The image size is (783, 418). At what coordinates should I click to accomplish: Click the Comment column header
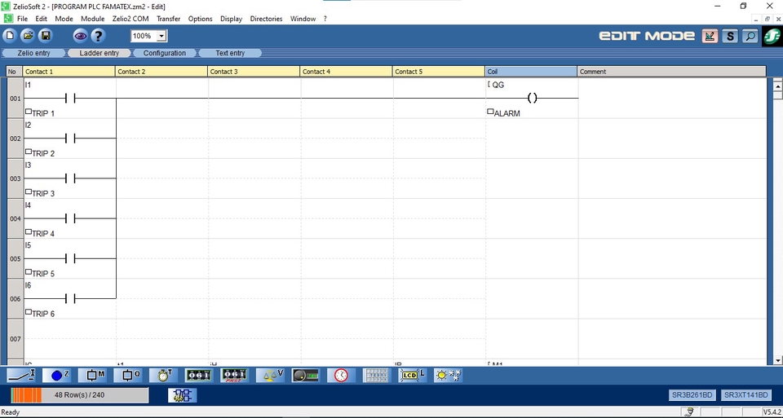pyautogui.click(x=671, y=72)
